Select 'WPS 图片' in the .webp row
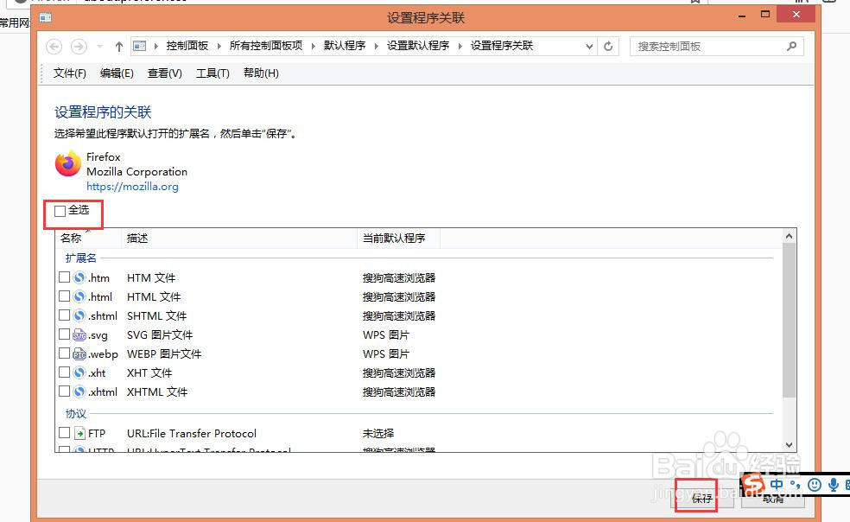This screenshot has width=850, height=522. [x=386, y=354]
